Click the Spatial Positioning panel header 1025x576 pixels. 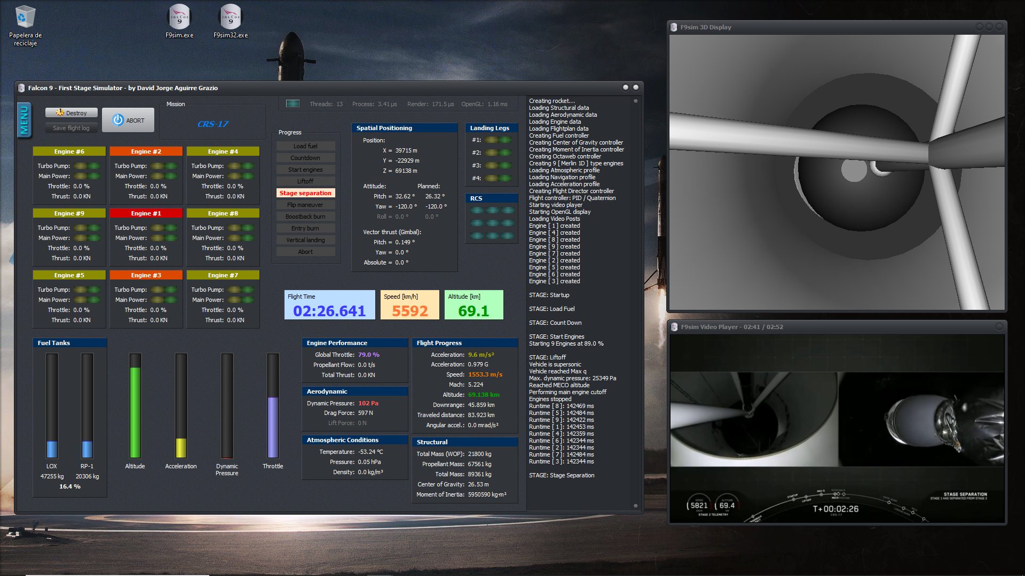(x=405, y=128)
